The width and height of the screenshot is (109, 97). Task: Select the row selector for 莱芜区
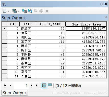4,41
